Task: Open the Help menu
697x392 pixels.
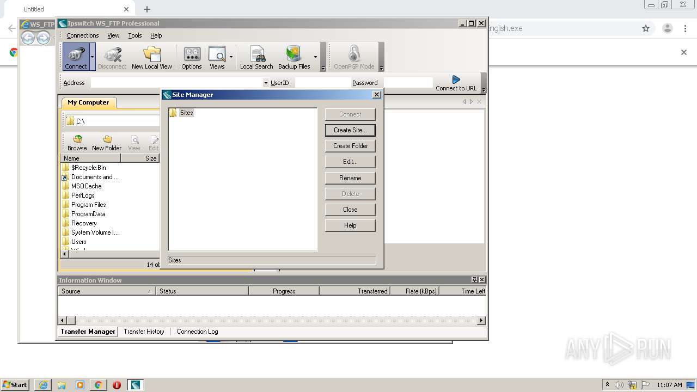Action: coord(156,35)
